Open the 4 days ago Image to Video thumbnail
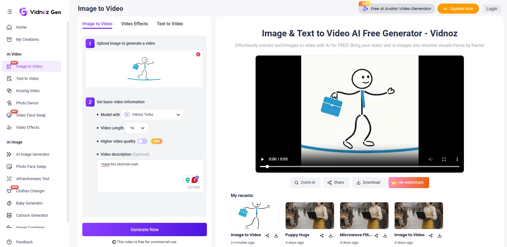The width and height of the screenshot is (507, 247). click(x=419, y=216)
